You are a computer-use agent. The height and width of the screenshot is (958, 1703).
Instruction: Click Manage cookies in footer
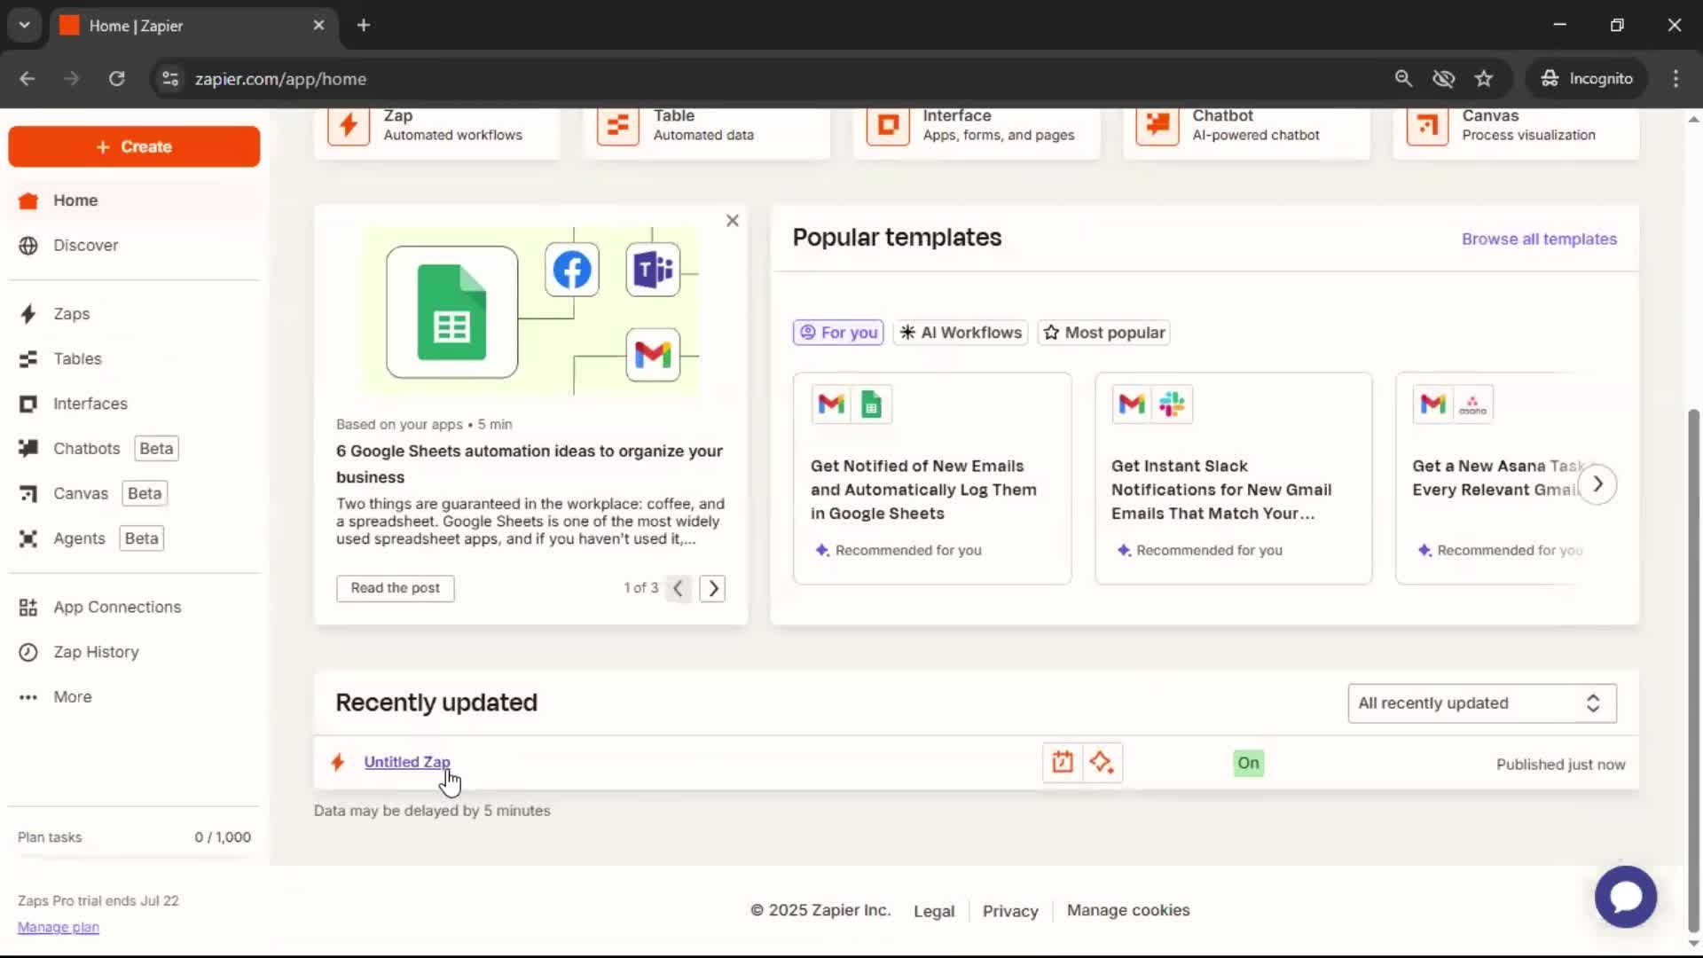tap(1128, 910)
